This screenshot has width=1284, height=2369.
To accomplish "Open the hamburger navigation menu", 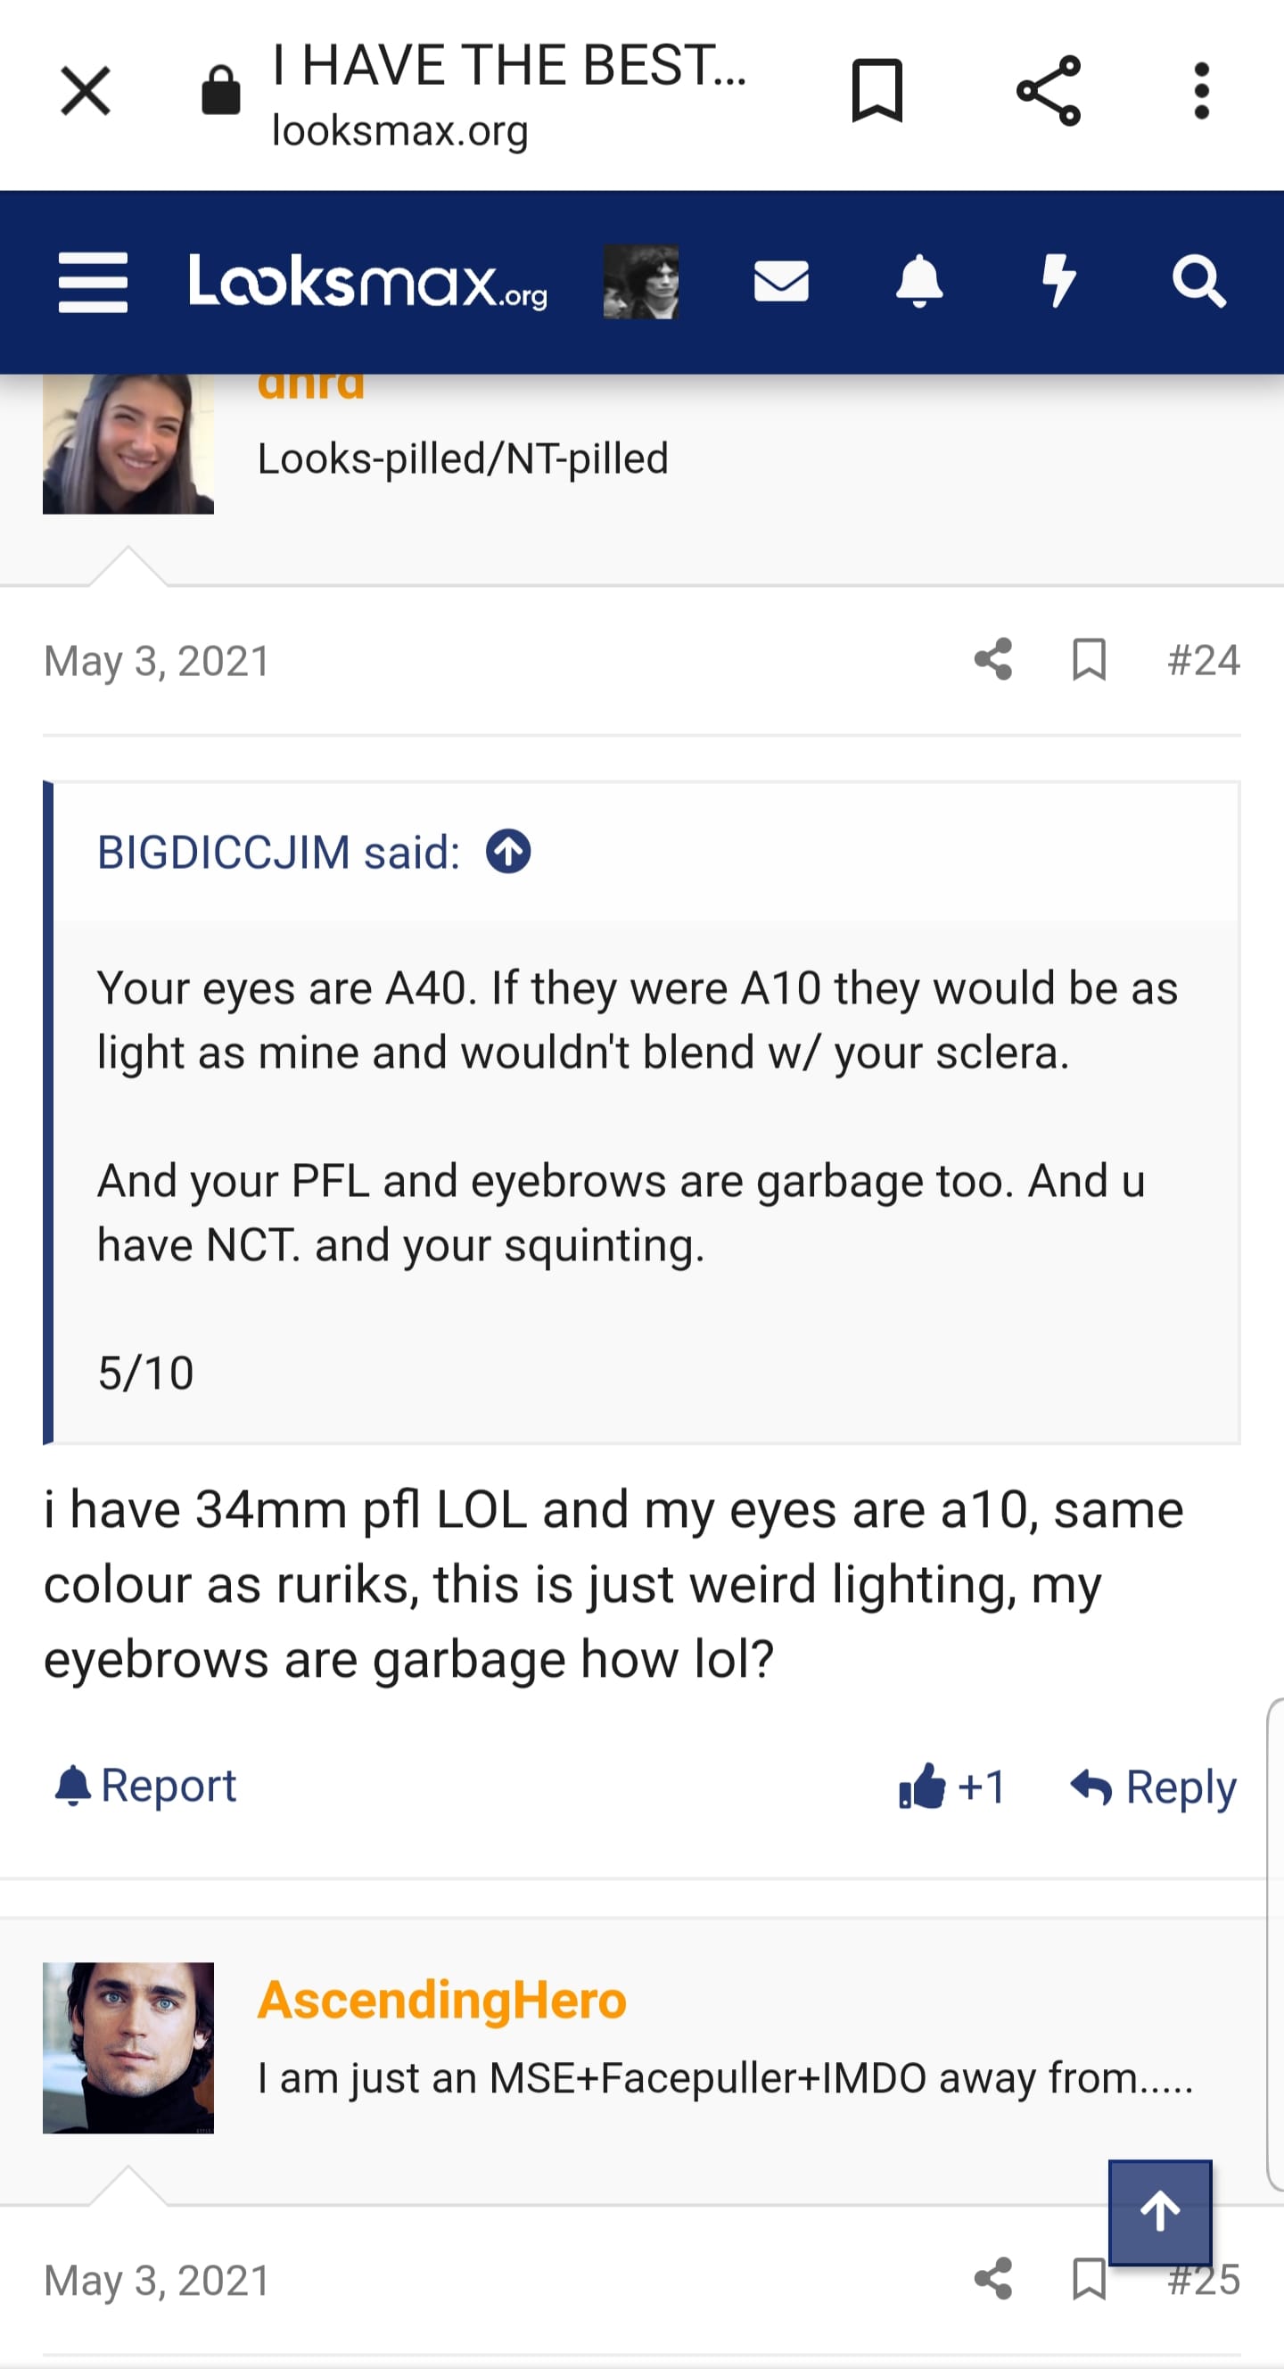I will pos(93,283).
